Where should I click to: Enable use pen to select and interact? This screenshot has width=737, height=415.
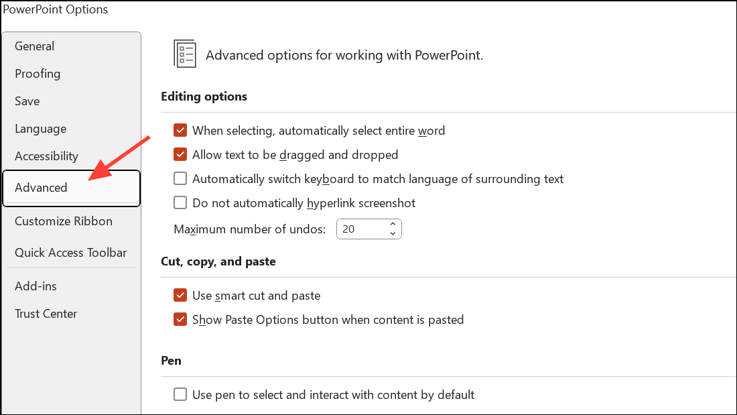180,395
